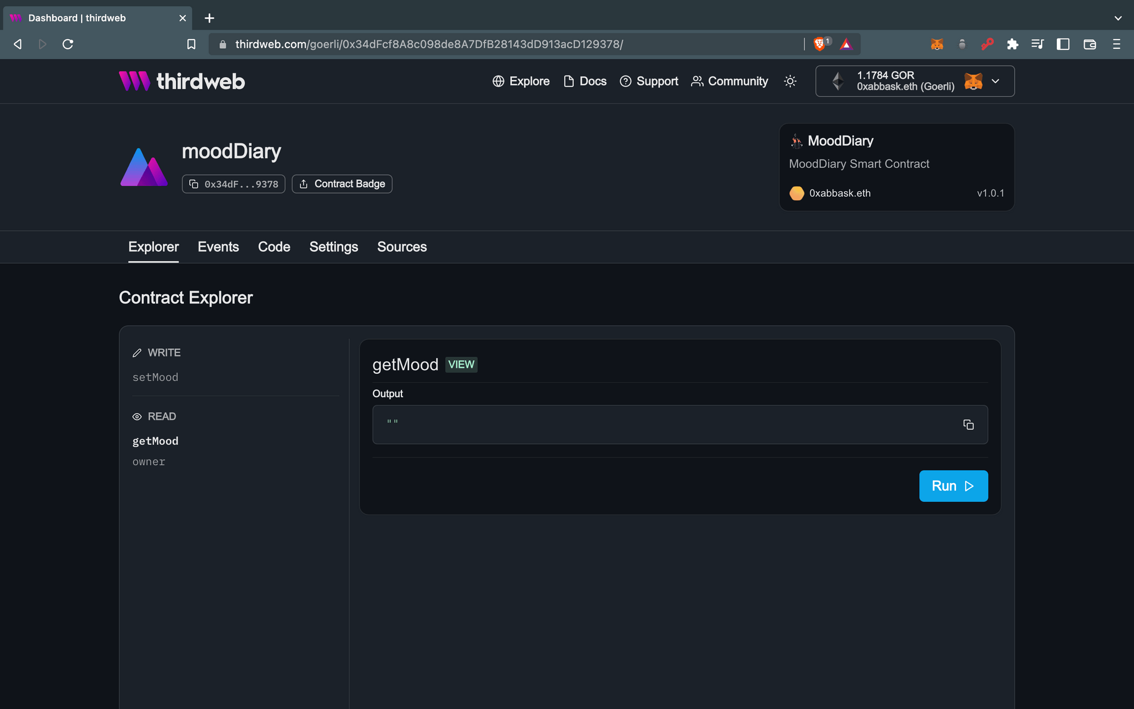This screenshot has height=709, width=1134.
Task: Bookmark this page icon
Action: (x=191, y=44)
